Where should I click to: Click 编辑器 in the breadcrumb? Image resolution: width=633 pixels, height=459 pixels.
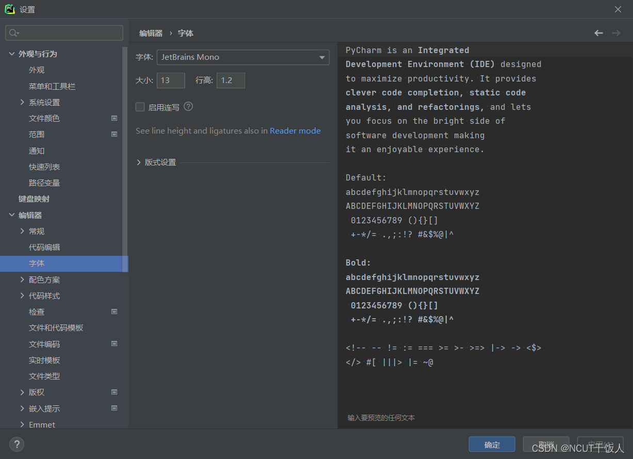(x=151, y=33)
